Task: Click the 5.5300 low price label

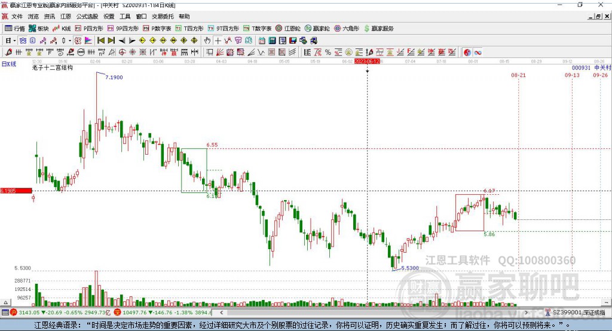Action: 410,268
